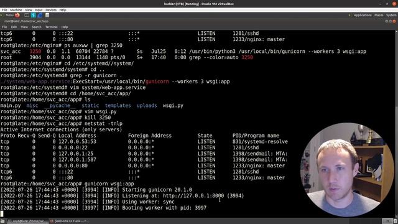Click the 'PID/Program name' column header

click(x=256, y=136)
